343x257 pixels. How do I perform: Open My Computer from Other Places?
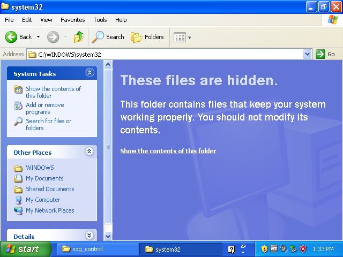[43, 200]
